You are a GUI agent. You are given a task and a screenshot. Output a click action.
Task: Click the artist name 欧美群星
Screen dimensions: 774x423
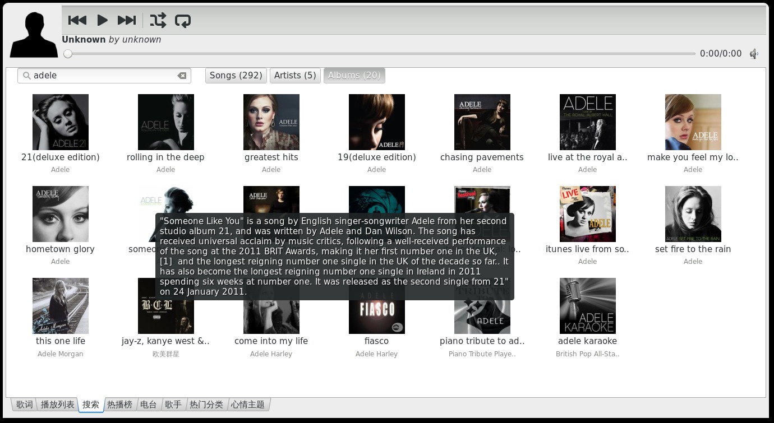(x=166, y=354)
